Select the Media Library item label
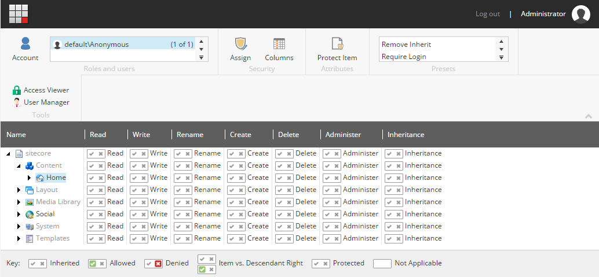The width and height of the screenshot is (599, 277). pyautogui.click(x=58, y=202)
